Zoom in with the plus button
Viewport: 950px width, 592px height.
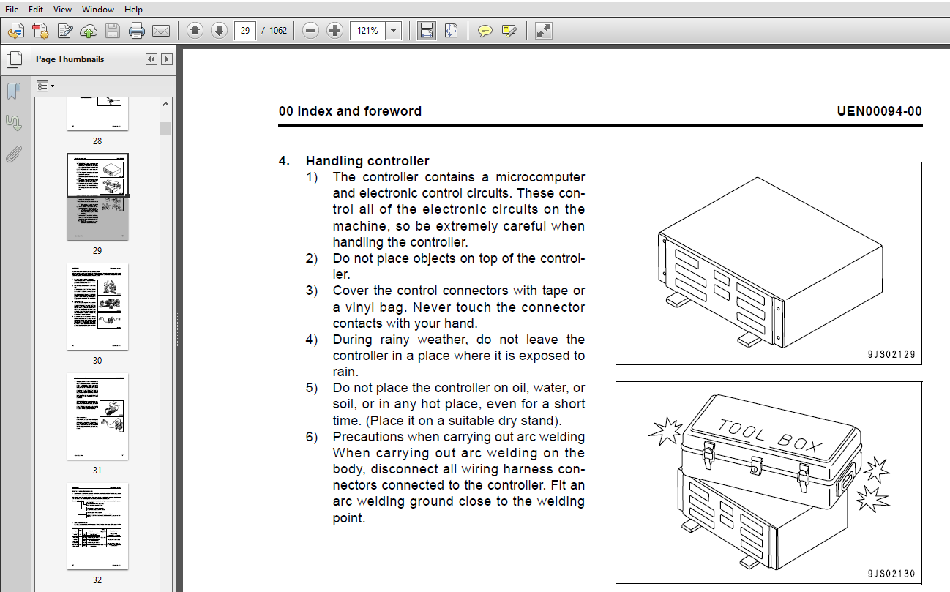(334, 31)
